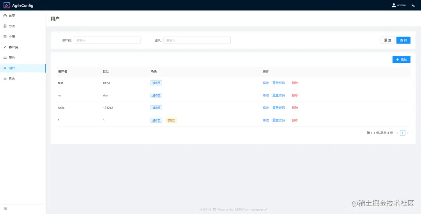Click the 重置 button
The width and height of the screenshot is (421, 214).
(x=388, y=40)
